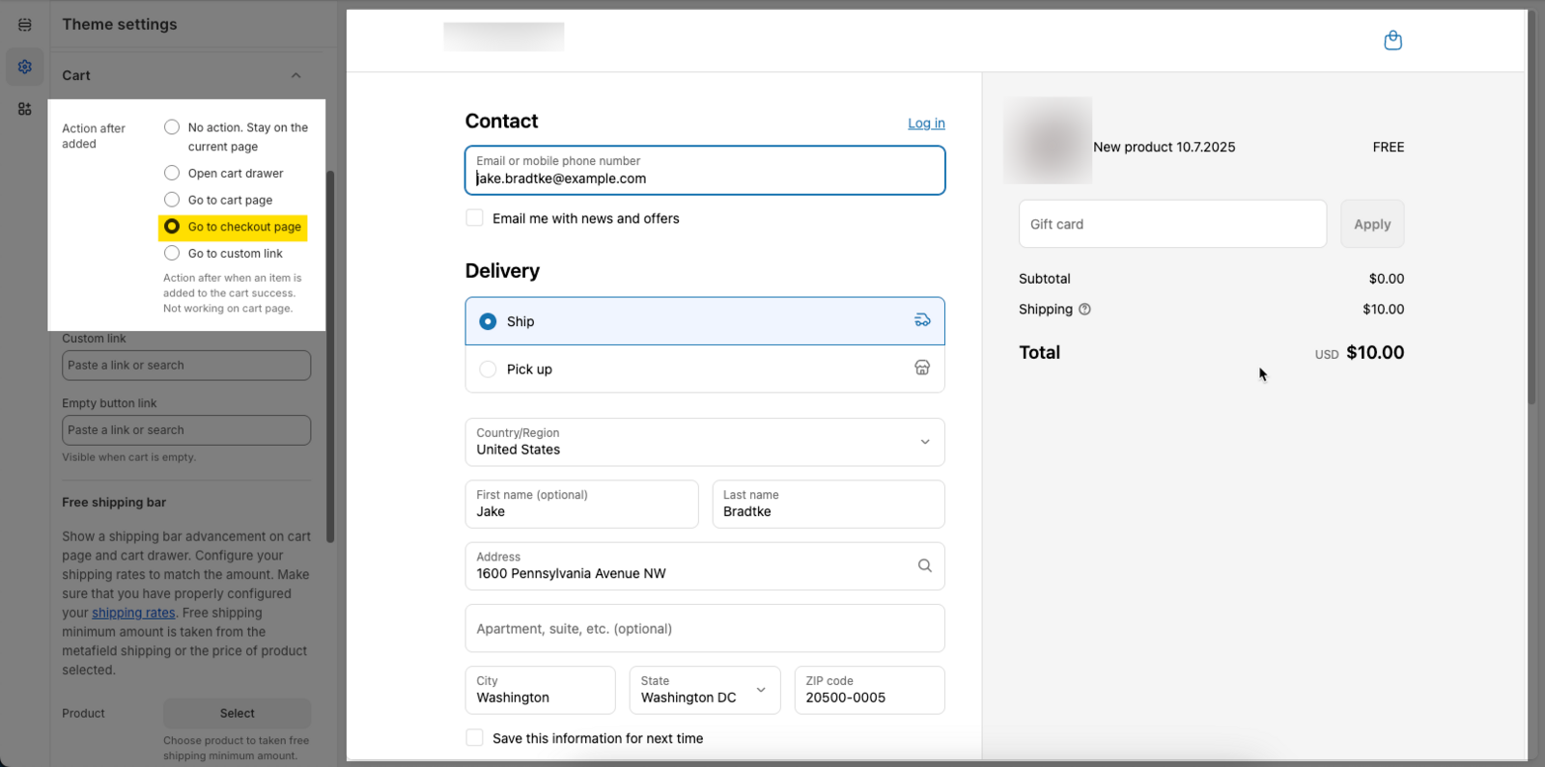Enable Save this information for next time
This screenshot has width=1545, height=767.
click(x=475, y=738)
